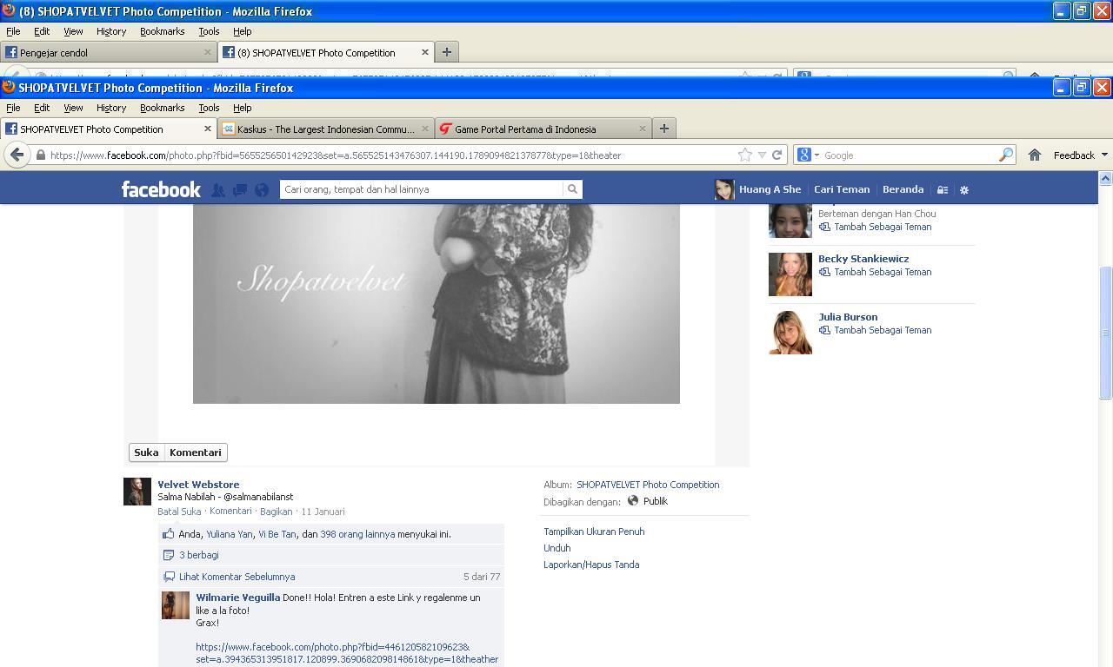Switch to the Game Portal Pertama tab
Screen dimensions: 1113x667
tap(543, 129)
